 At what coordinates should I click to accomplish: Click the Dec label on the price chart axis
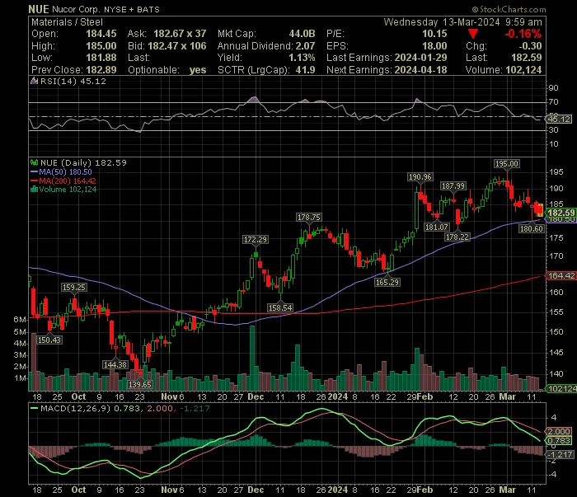tap(256, 396)
